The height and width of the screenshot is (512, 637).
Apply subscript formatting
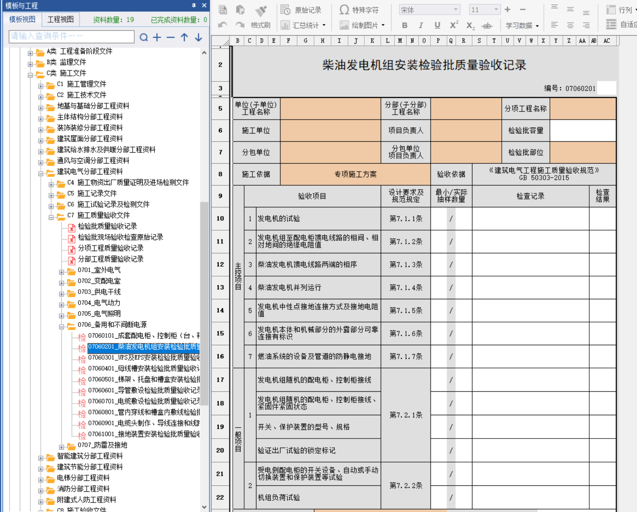point(470,26)
